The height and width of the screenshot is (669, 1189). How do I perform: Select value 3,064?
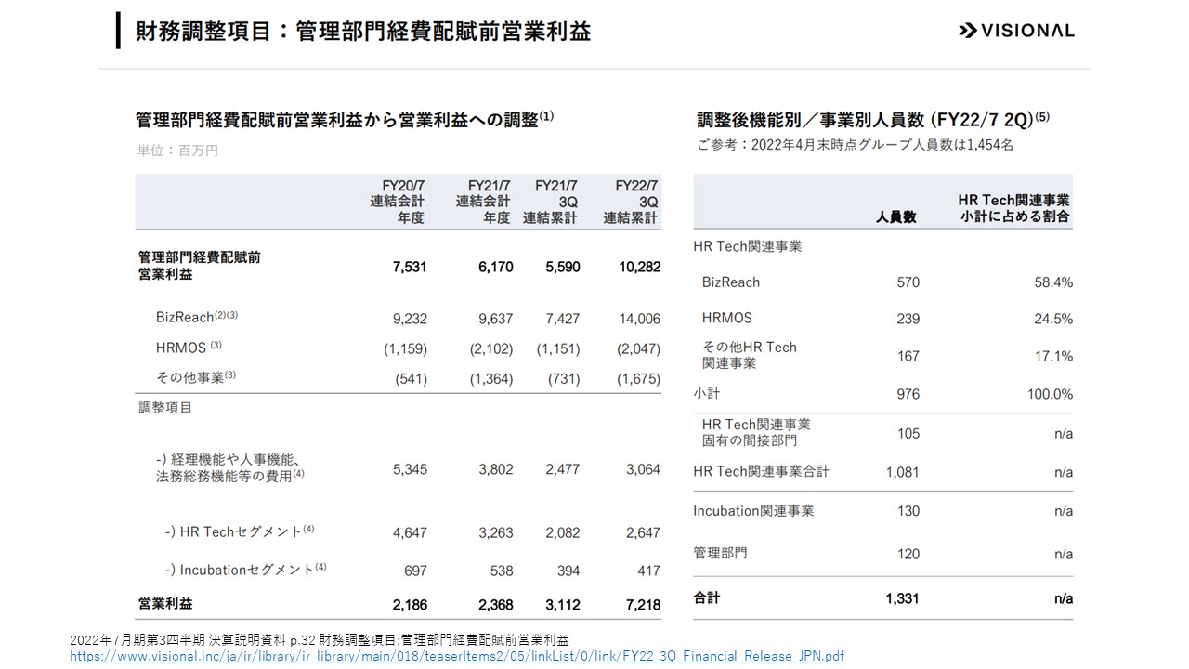coord(643,469)
